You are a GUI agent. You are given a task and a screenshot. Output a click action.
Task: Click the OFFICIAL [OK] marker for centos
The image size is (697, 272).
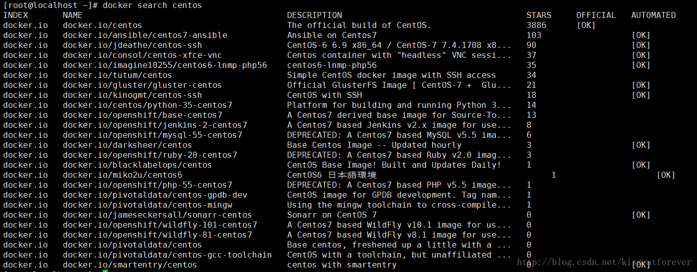click(586, 25)
